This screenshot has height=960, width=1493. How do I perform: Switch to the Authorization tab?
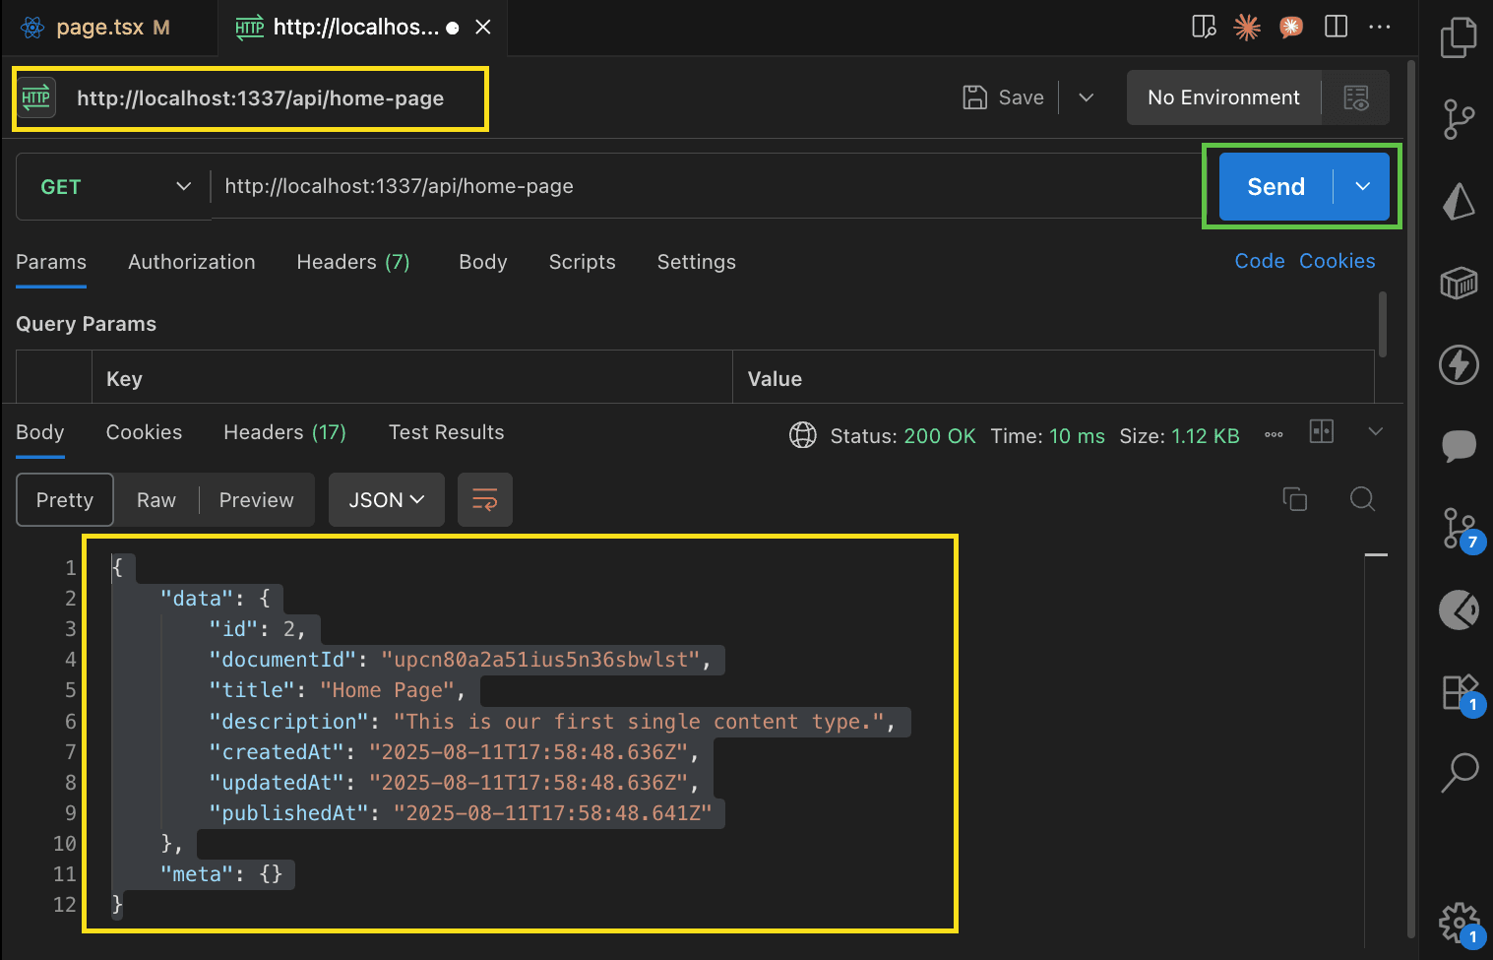[x=192, y=262]
